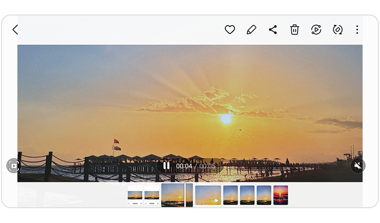Screen dimensions: 380x223
Task: Open the pink sunset thumbnail
Action: pyautogui.click(x=281, y=195)
